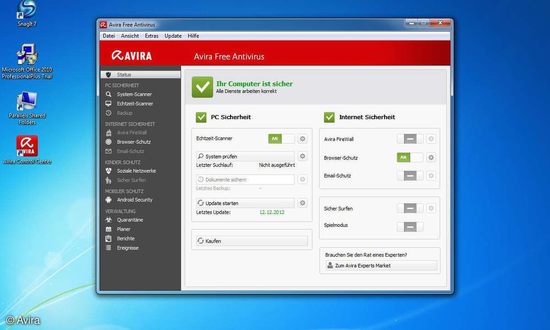
Task: Click the text Nicht ausgeführt
Action: pos(277,165)
